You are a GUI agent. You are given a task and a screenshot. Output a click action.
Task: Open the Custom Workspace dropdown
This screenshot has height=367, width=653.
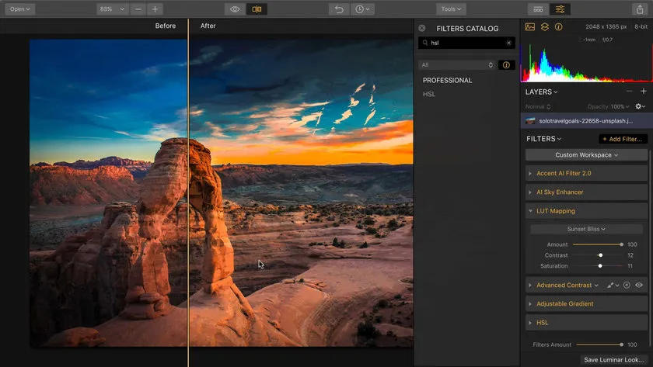coord(587,155)
